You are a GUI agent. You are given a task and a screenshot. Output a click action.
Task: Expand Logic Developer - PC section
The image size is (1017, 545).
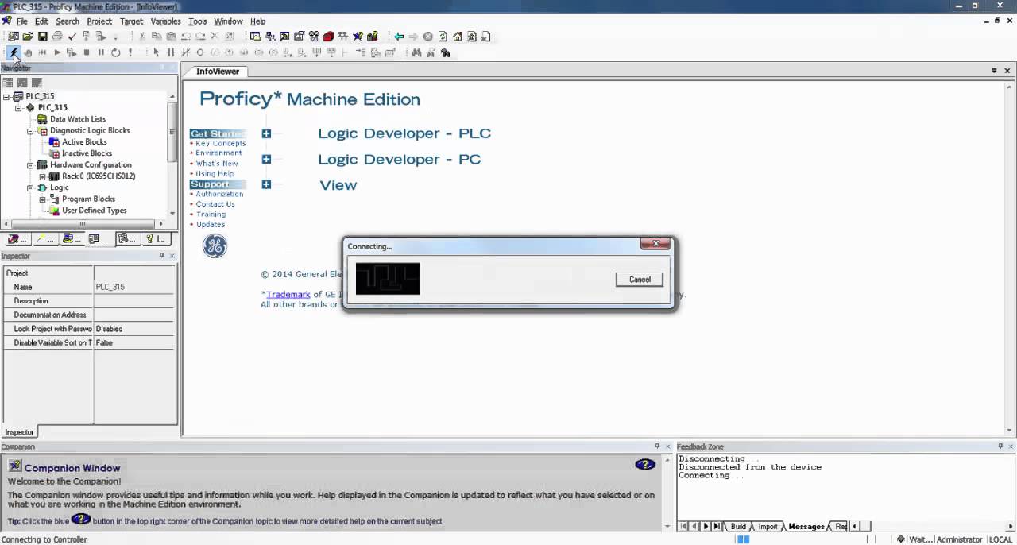tap(266, 159)
